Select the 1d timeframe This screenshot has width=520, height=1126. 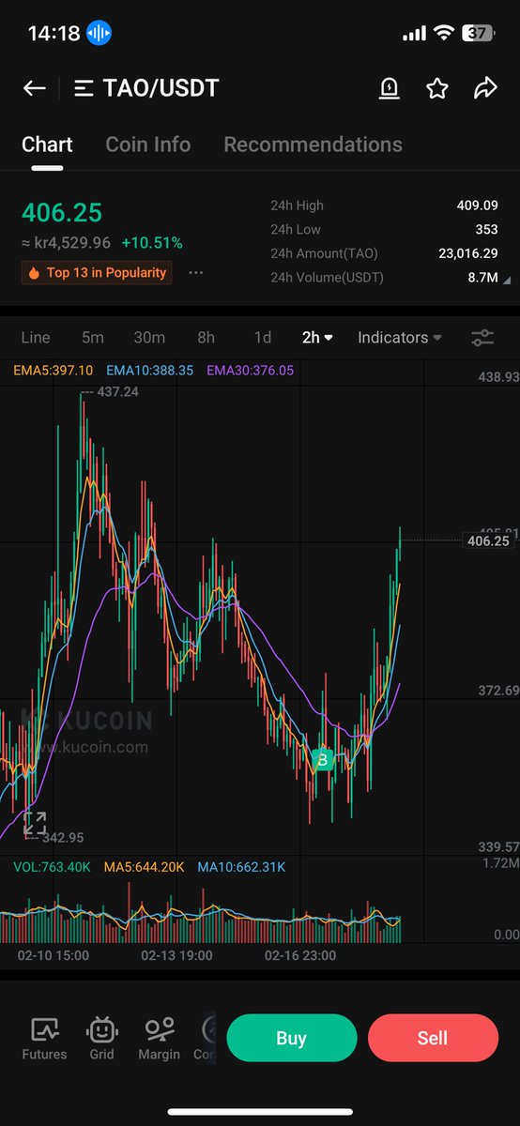[263, 338]
